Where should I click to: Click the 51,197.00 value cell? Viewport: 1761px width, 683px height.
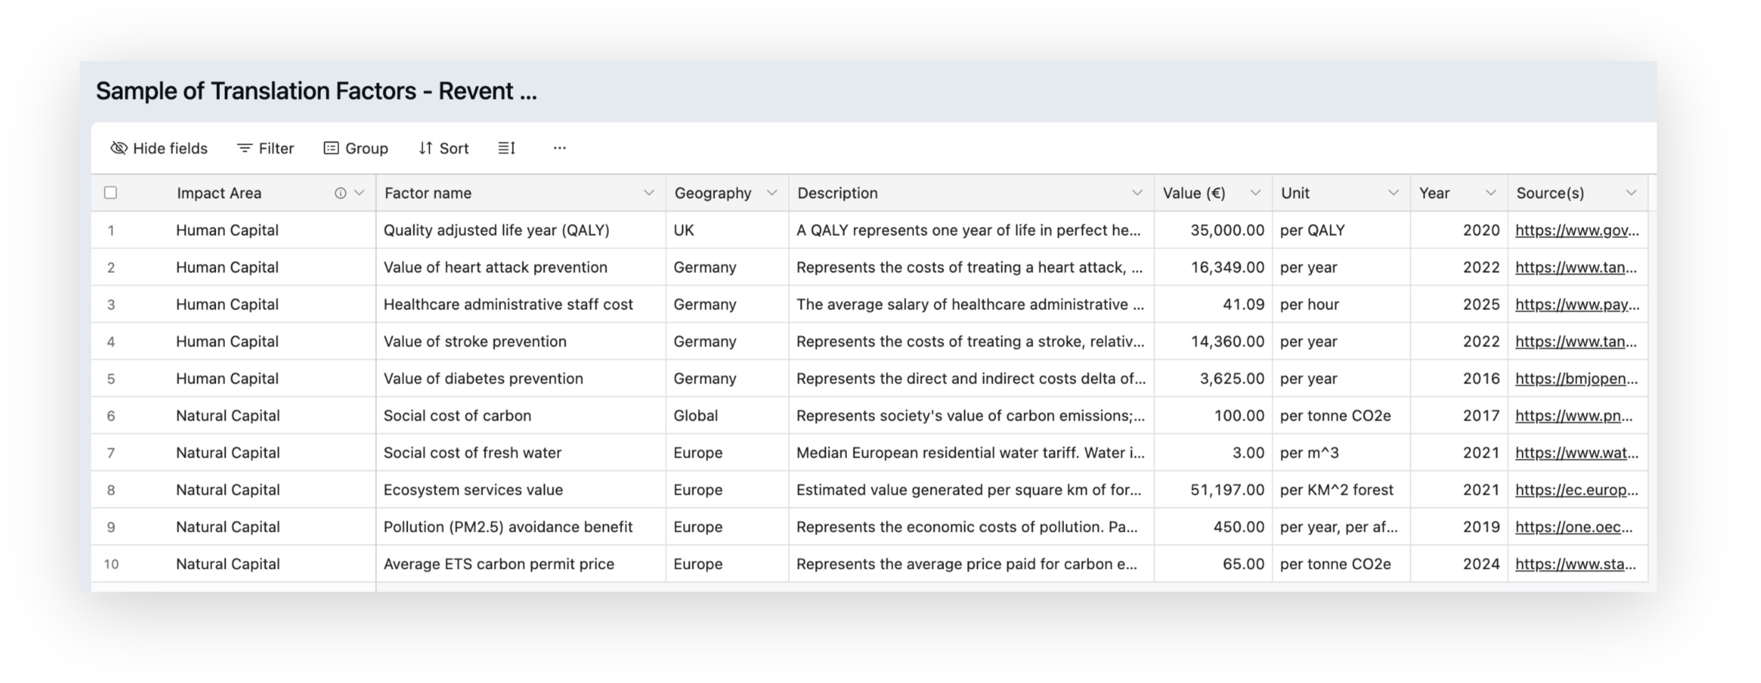point(1227,490)
